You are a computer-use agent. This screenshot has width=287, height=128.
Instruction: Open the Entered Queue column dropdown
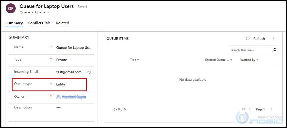[231, 60]
